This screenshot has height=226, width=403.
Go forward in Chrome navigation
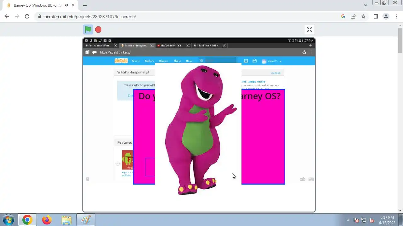pyautogui.click(x=17, y=17)
